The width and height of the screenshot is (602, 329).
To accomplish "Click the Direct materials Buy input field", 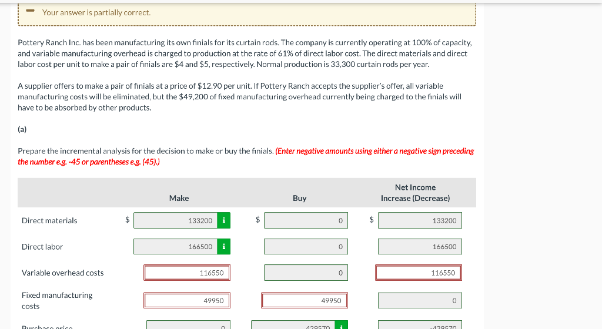I will pos(306,220).
